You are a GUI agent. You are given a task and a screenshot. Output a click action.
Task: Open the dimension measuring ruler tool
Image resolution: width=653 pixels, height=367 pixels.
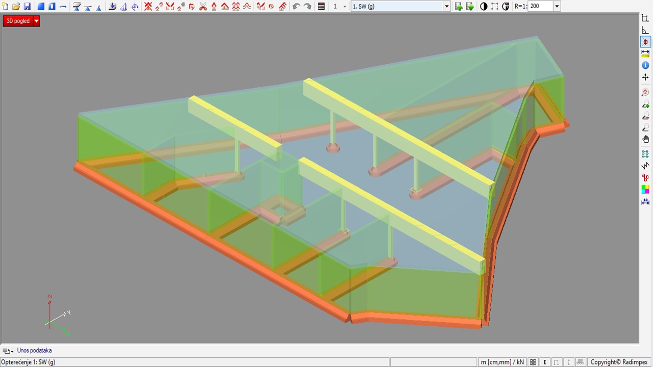[645, 53]
